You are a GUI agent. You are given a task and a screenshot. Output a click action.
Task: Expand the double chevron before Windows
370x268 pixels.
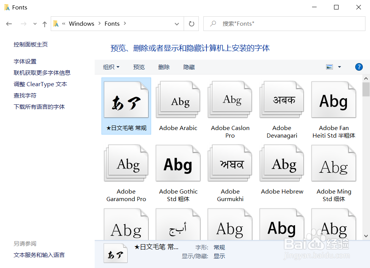pos(64,23)
